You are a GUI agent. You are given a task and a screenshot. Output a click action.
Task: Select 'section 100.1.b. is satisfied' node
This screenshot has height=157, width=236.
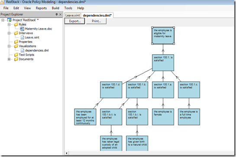(137, 90)
